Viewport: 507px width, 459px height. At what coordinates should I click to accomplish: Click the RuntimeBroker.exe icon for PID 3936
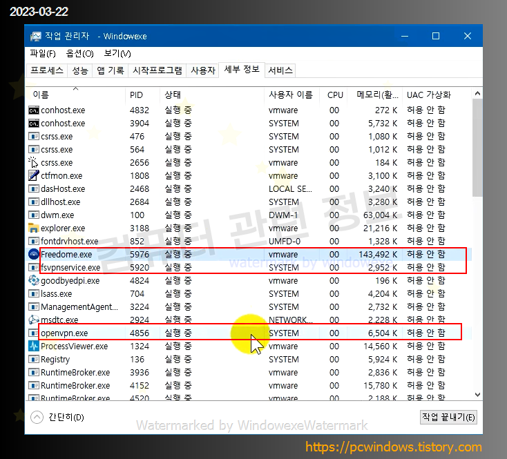click(x=34, y=373)
